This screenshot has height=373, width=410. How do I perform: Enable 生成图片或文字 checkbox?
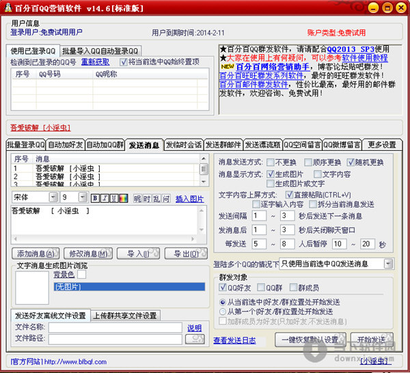[271, 184]
